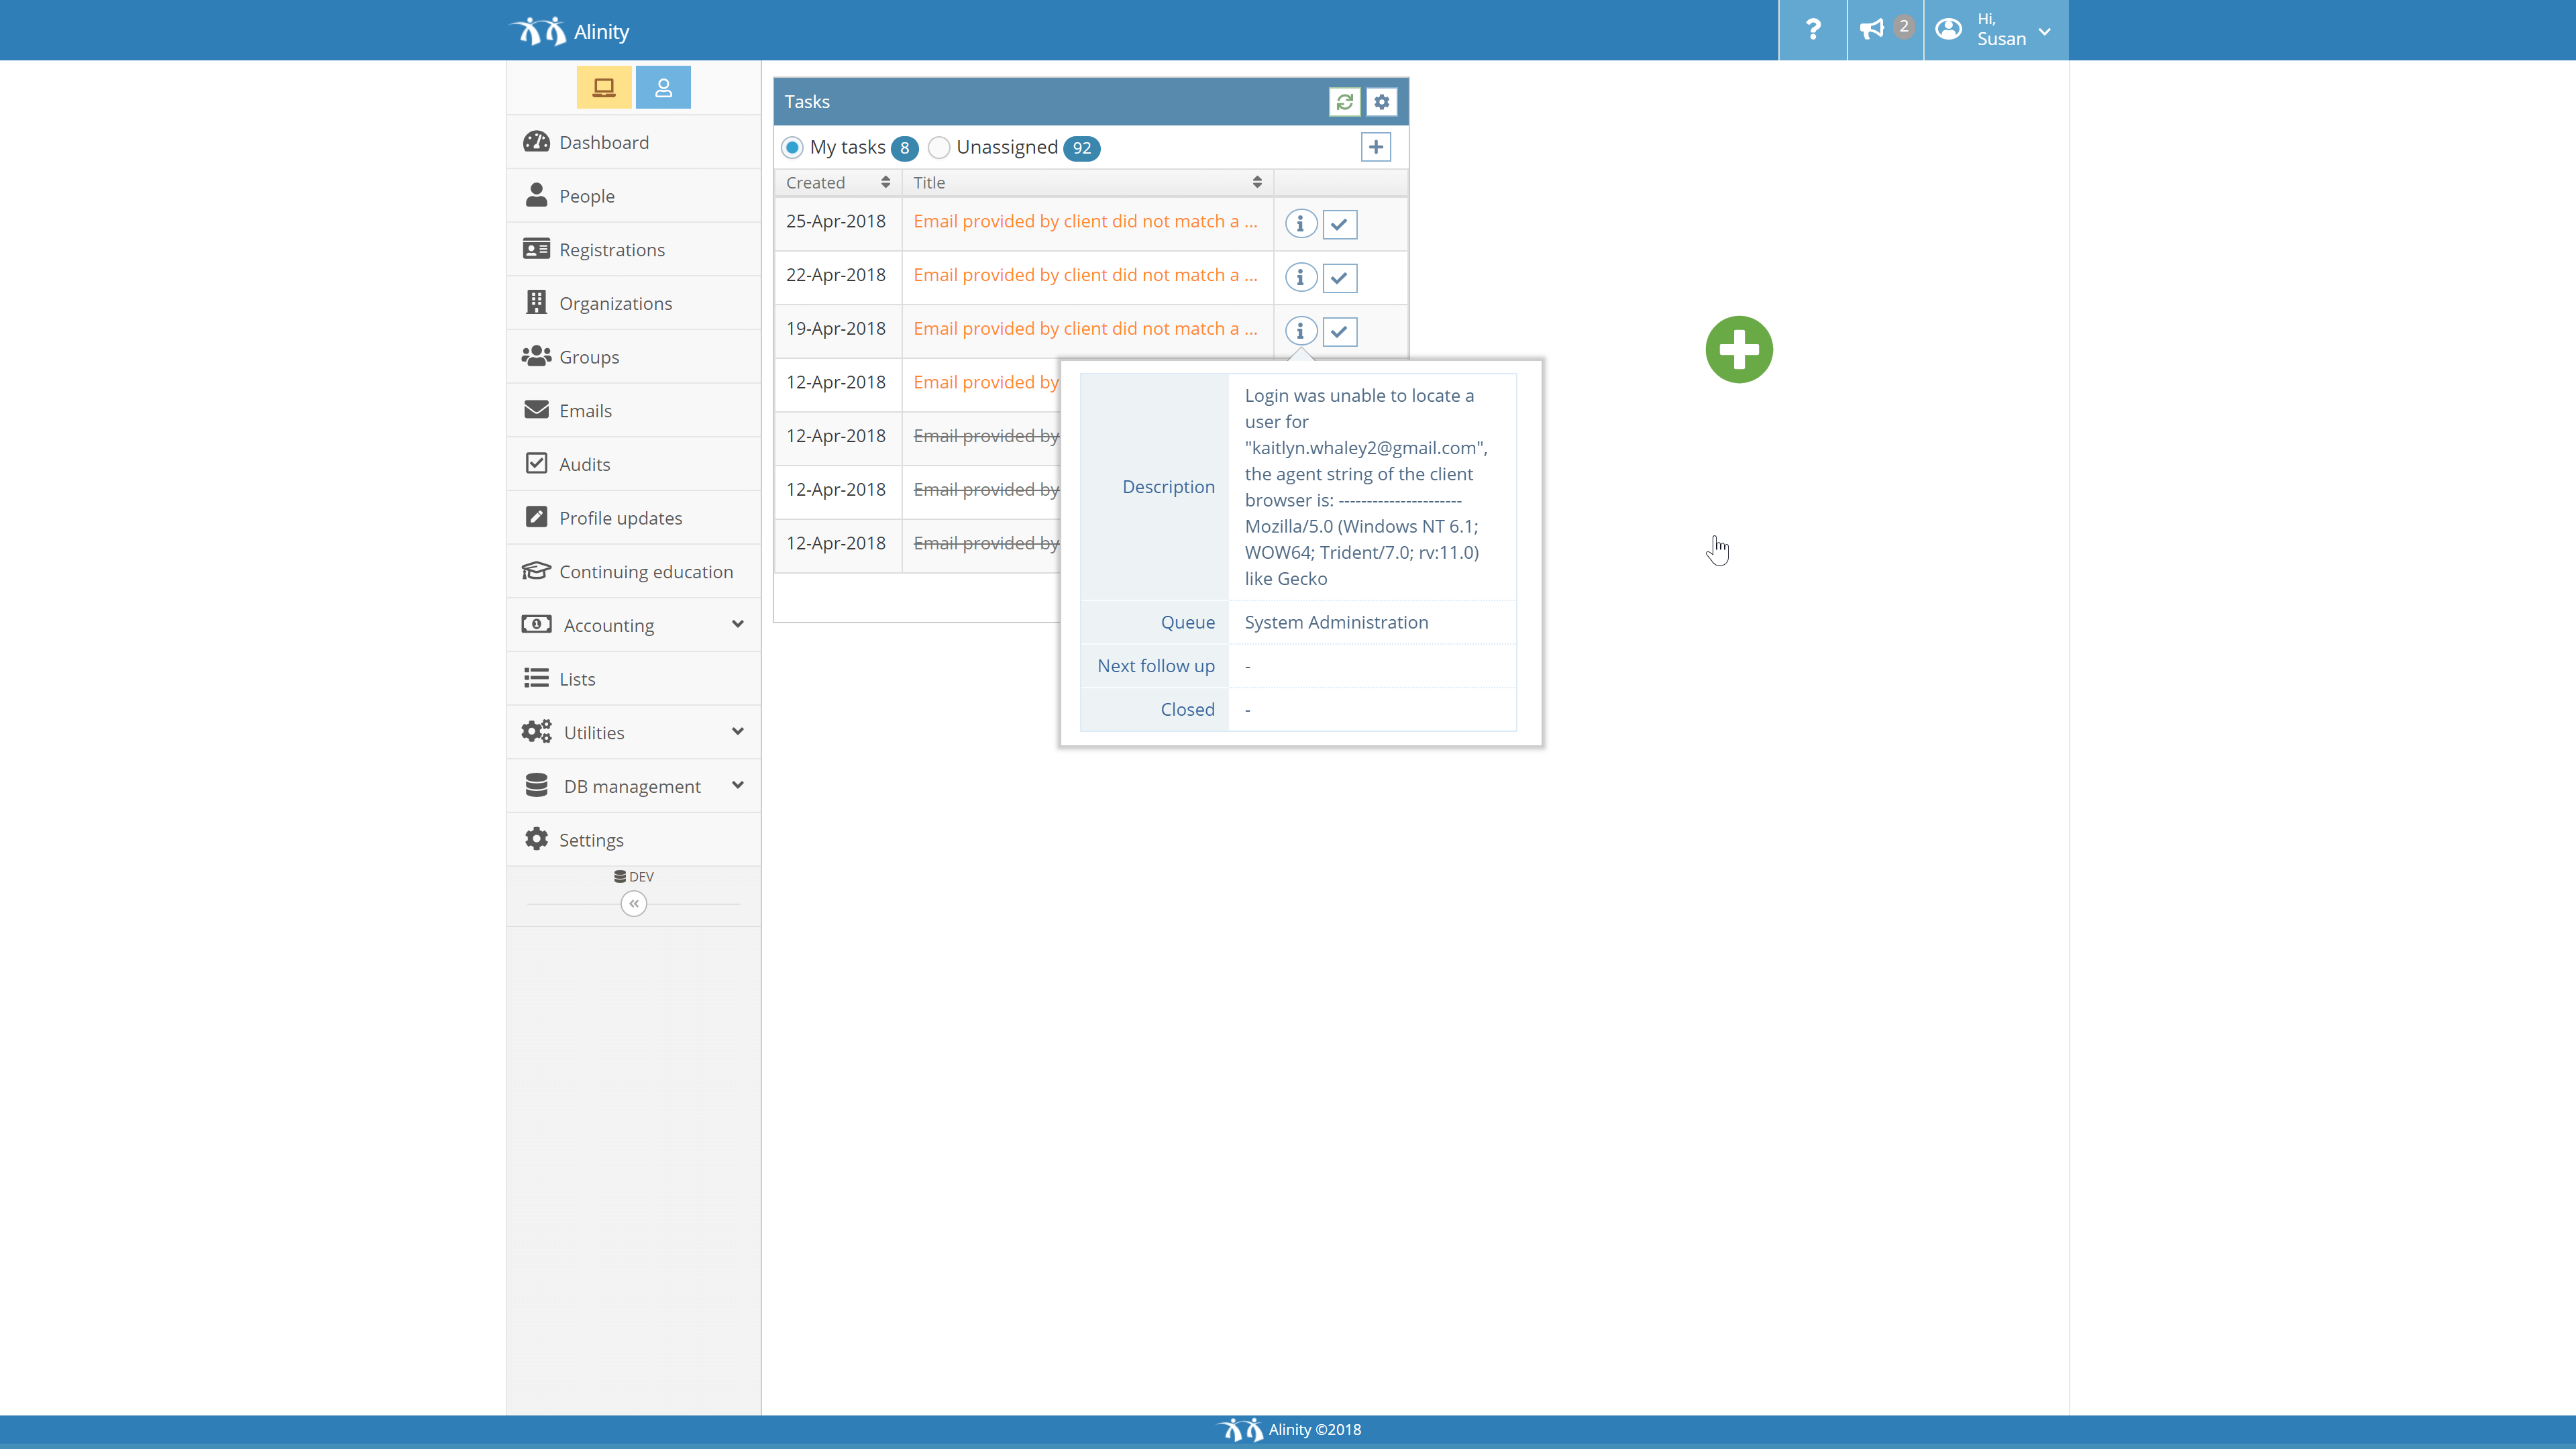
Task: Open Dashboard in the sidebar
Action: click(x=633, y=142)
